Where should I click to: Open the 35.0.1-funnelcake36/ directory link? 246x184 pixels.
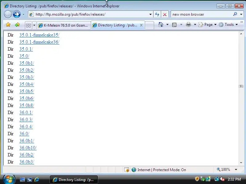tap(39, 42)
